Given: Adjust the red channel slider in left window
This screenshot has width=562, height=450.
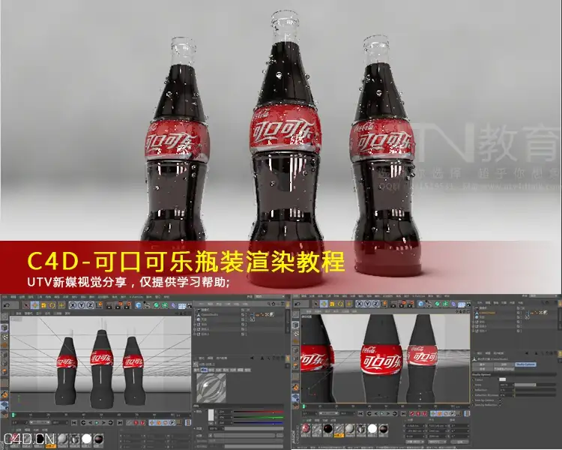Looking at the screenshot, I should pyautogui.click(x=258, y=412).
